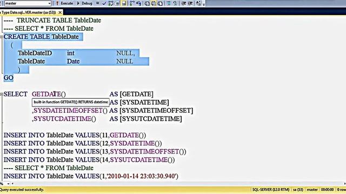Click the '---- TRUNCATE TABLE TableDate' comment line
The height and width of the screenshot is (194, 346).
point(52,20)
